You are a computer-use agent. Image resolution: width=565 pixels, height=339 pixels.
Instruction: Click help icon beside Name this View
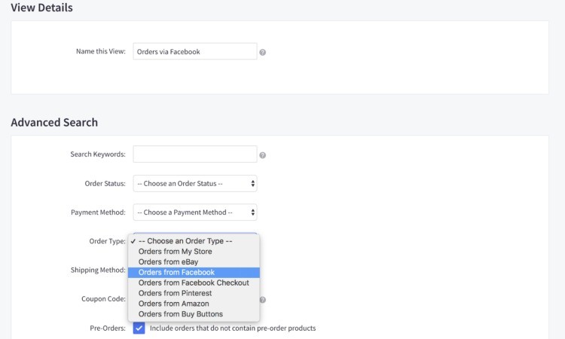[x=262, y=53]
